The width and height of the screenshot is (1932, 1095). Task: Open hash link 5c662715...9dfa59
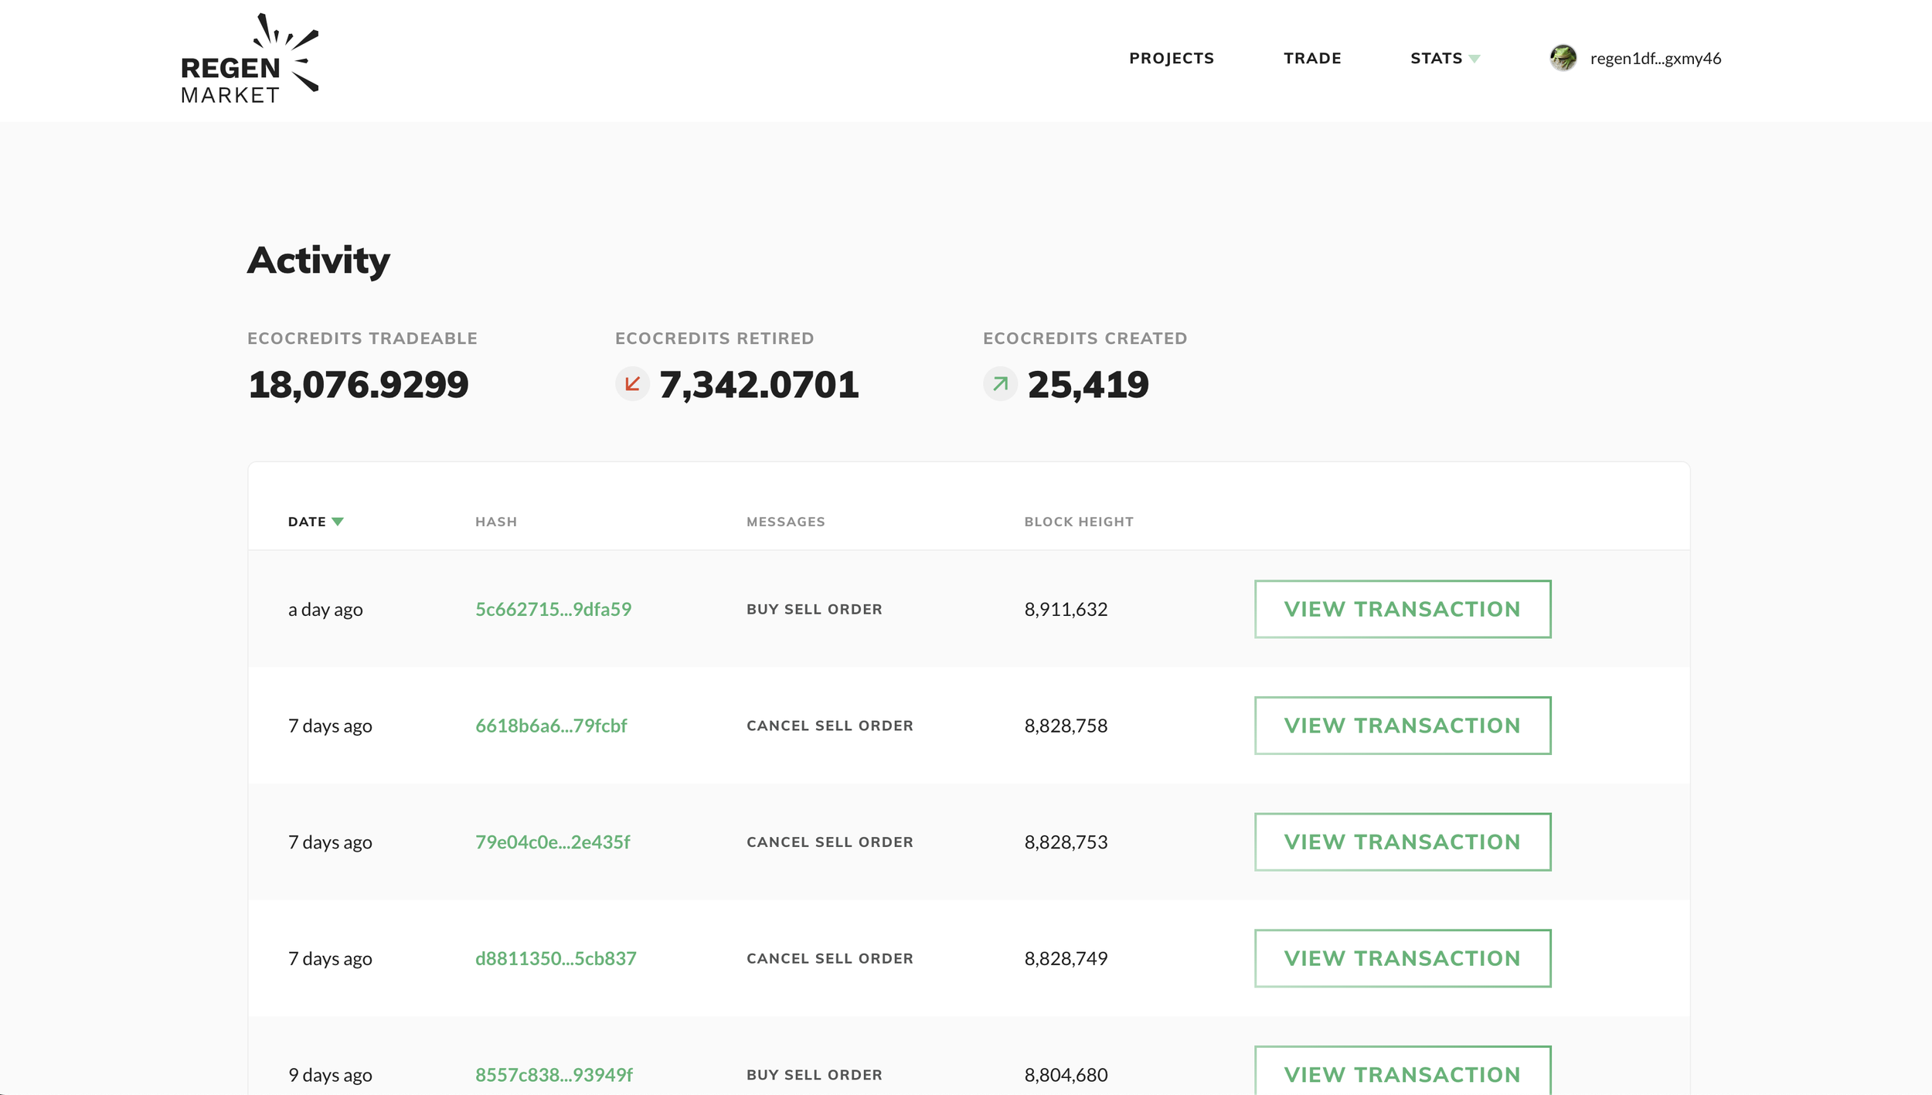click(553, 609)
